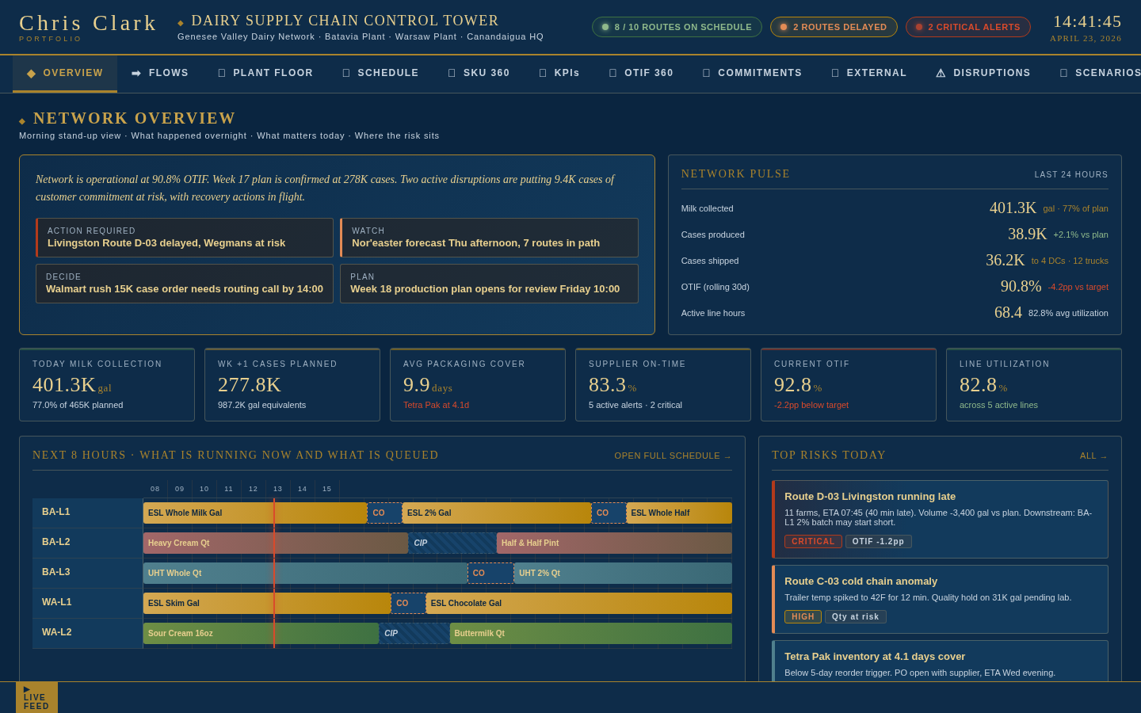Viewport: 1141px width, 713px height.
Task: Open the Nor'easter forecast watch card
Action: [x=489, y=238]
